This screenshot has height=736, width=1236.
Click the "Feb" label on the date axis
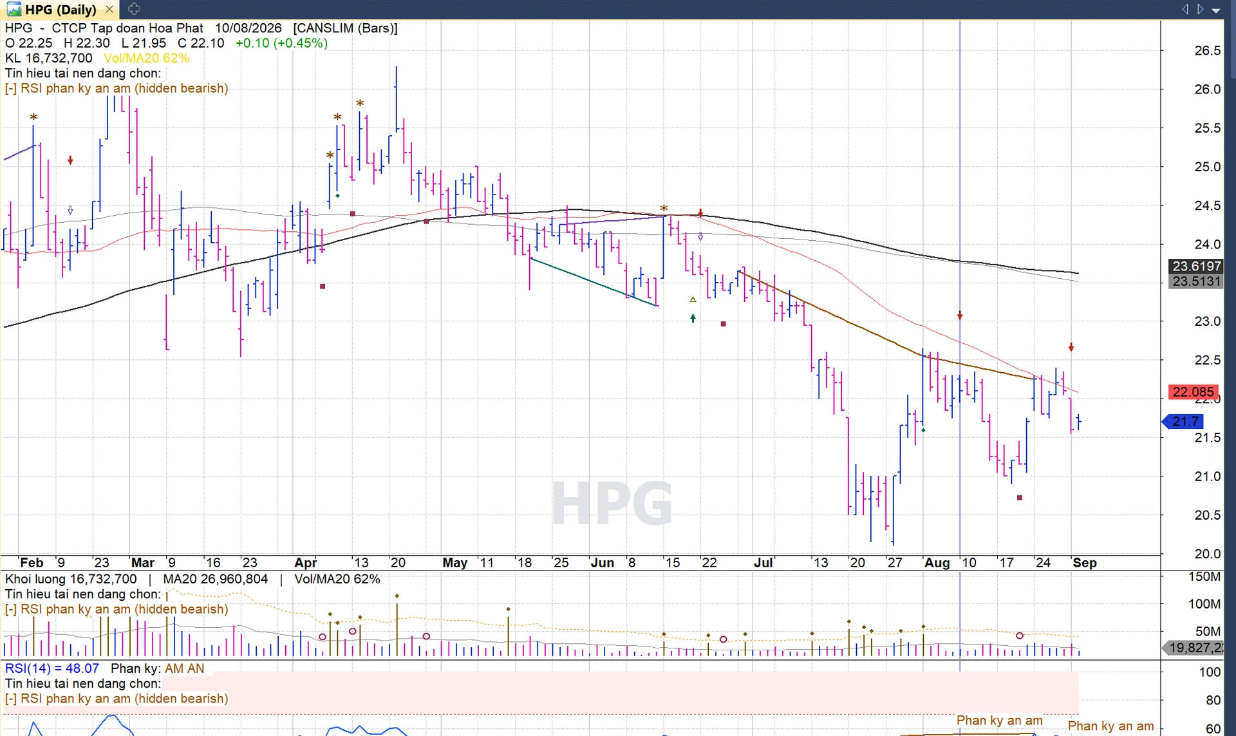click(32, 563)
